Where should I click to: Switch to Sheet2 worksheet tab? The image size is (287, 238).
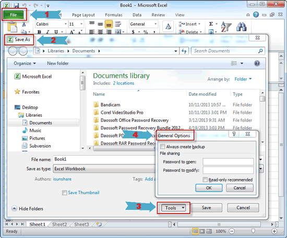coord(59,224)
